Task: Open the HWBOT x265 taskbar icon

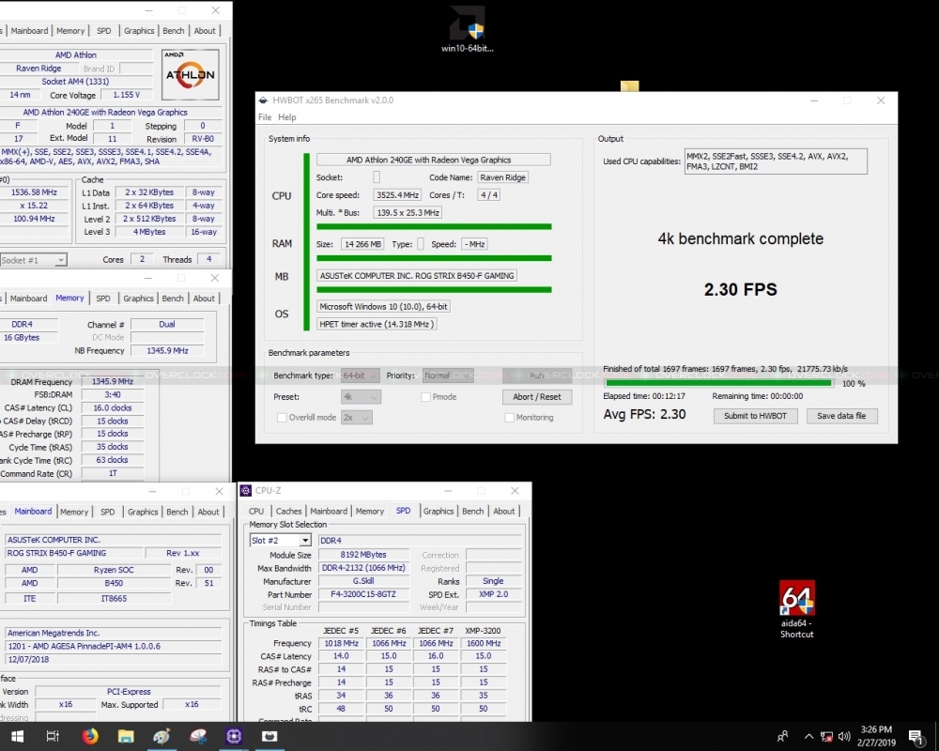Action: (x=269, y=737)
